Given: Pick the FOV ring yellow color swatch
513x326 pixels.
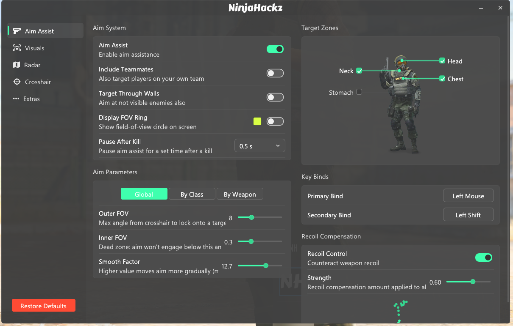Looking at the screenshot, I should [257, 121].
